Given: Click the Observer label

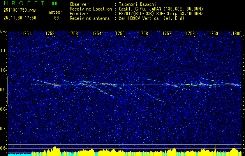Looking at the screenshot, I should pyautogui.click(x=79, y=4).
